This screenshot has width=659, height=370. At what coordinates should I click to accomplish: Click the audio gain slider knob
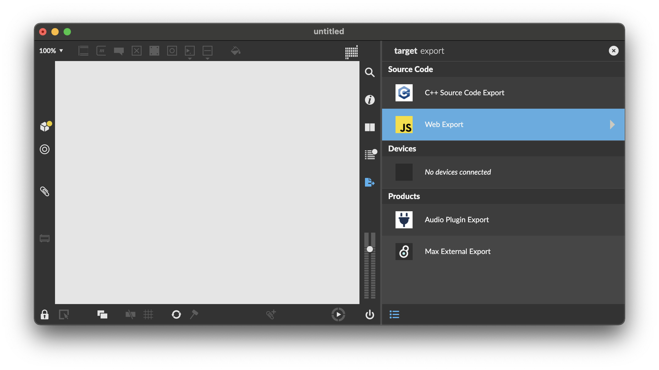click(x=370, y=249)
